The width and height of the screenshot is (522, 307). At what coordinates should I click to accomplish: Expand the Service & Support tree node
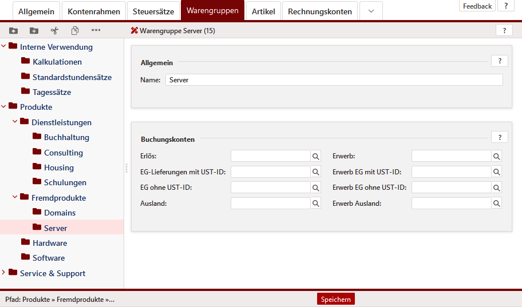(x=4, y=273)
